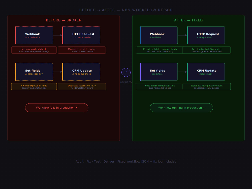Screen dimensions: 252x189
Task: Click the 'Keys in n8n credential store' note
Action: point(160,87)
